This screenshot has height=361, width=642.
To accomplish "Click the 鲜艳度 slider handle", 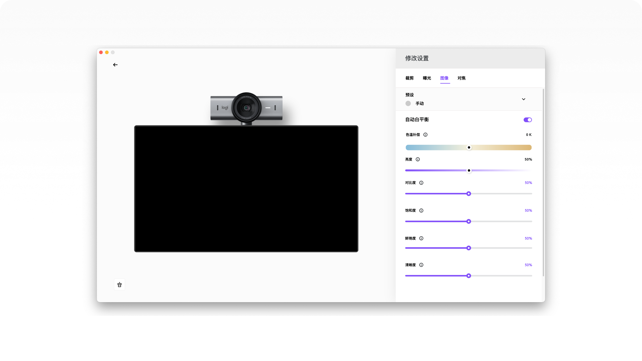I will click(469, 248).
